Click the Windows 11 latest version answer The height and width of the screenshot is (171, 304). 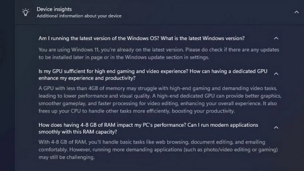point(159,50)
